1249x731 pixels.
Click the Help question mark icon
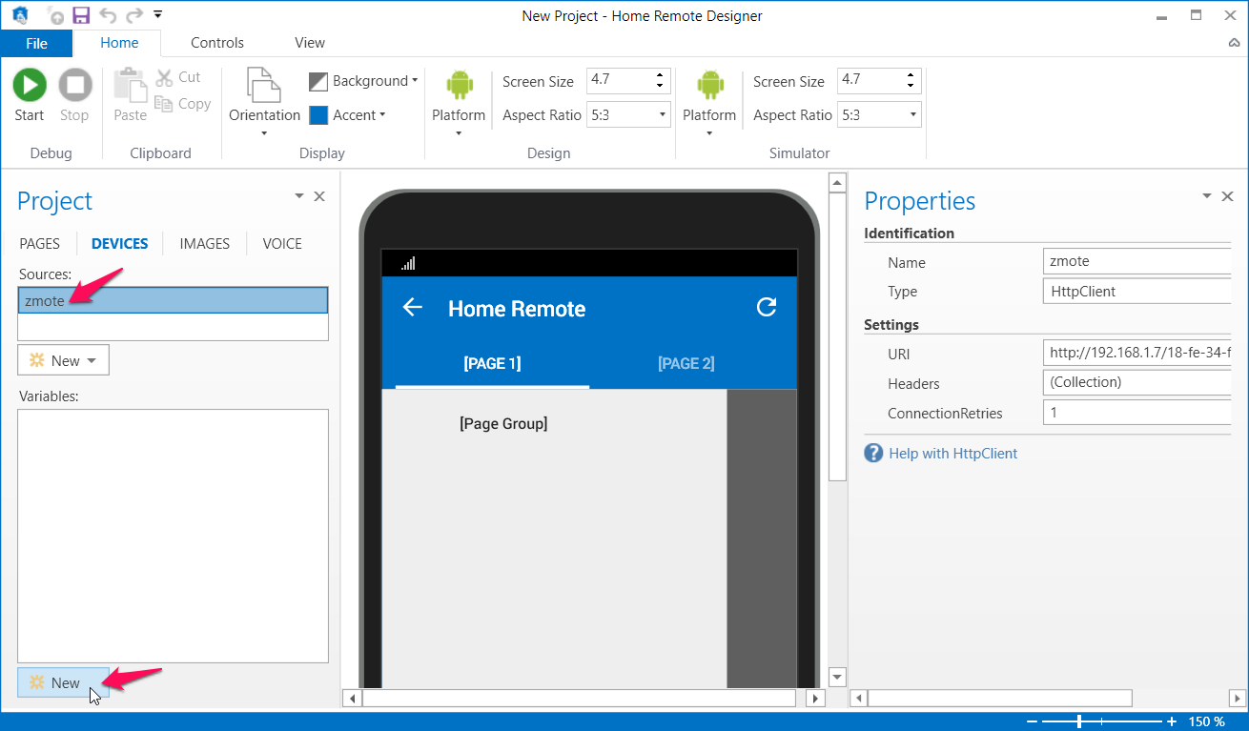[x=873, y=453]
